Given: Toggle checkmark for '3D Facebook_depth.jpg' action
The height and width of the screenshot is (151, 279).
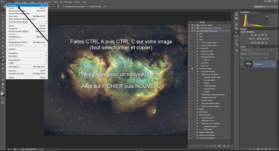Looking at the screenshot, I should [189, 138].
